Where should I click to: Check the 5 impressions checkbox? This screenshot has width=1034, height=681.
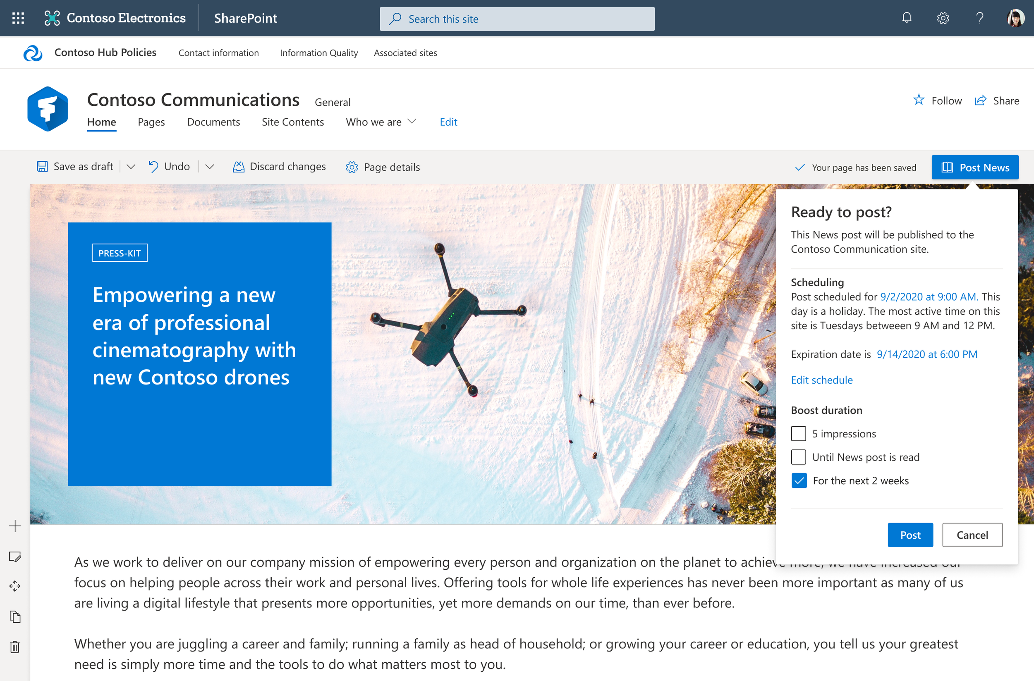point(798,433)
